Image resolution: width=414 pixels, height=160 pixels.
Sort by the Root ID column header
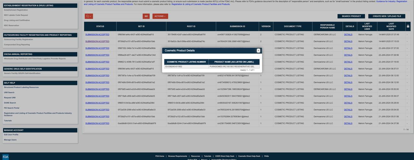coord(191,26)
